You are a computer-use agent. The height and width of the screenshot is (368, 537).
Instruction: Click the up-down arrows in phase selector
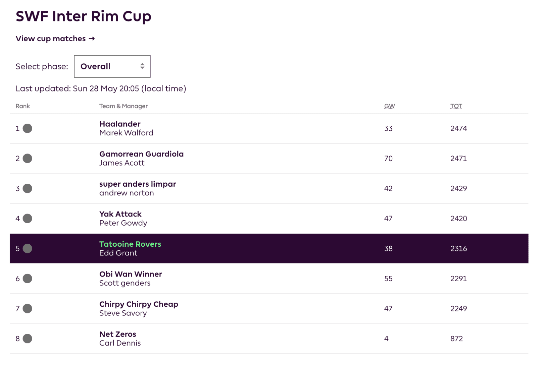[x=142, y=66]
